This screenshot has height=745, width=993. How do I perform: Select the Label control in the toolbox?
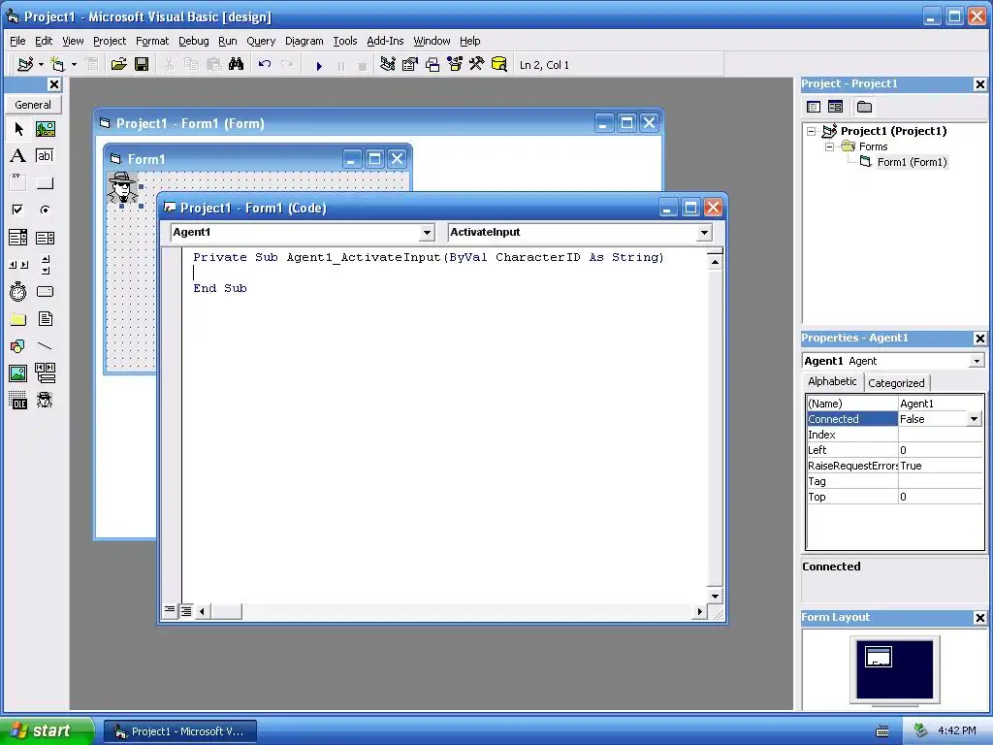(18, 156)
